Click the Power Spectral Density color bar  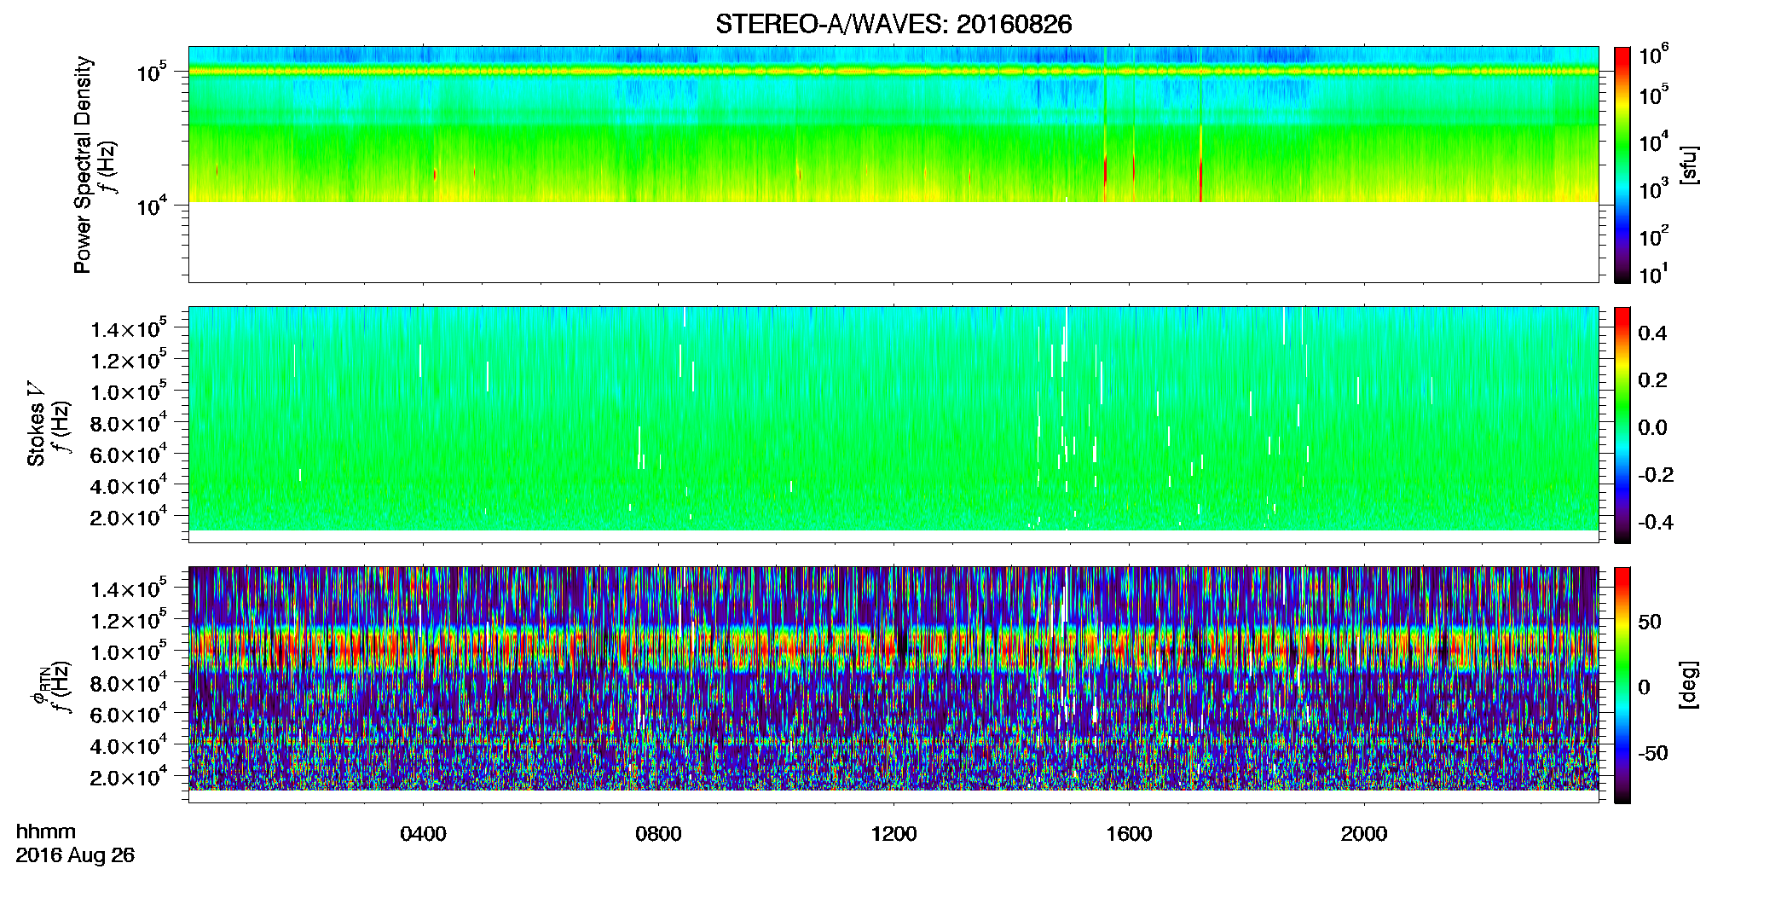[1622, 165]
